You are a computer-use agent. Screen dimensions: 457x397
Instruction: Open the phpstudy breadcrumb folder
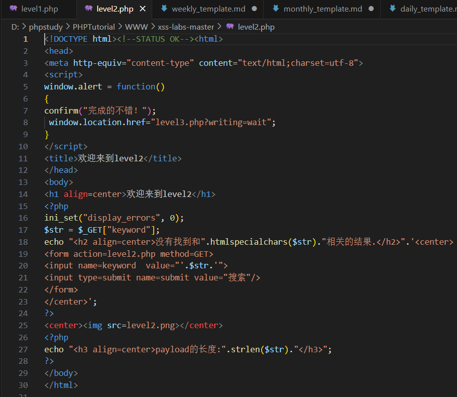click(x=46, y=27)
